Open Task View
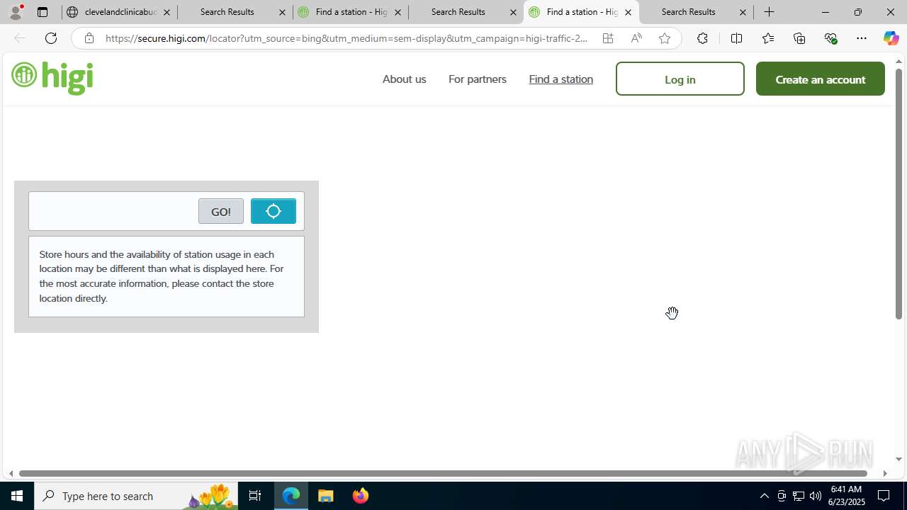Viewport: 907px width, 510px height. coord(255,496)
